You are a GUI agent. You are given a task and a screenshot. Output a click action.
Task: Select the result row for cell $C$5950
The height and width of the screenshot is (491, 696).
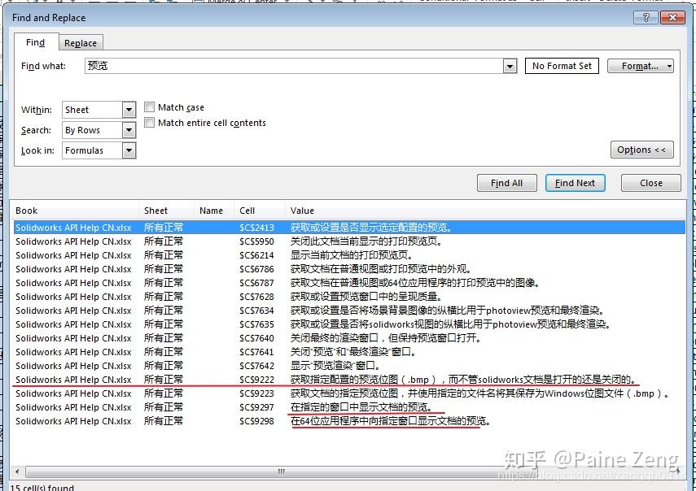(x=349, y=241)
